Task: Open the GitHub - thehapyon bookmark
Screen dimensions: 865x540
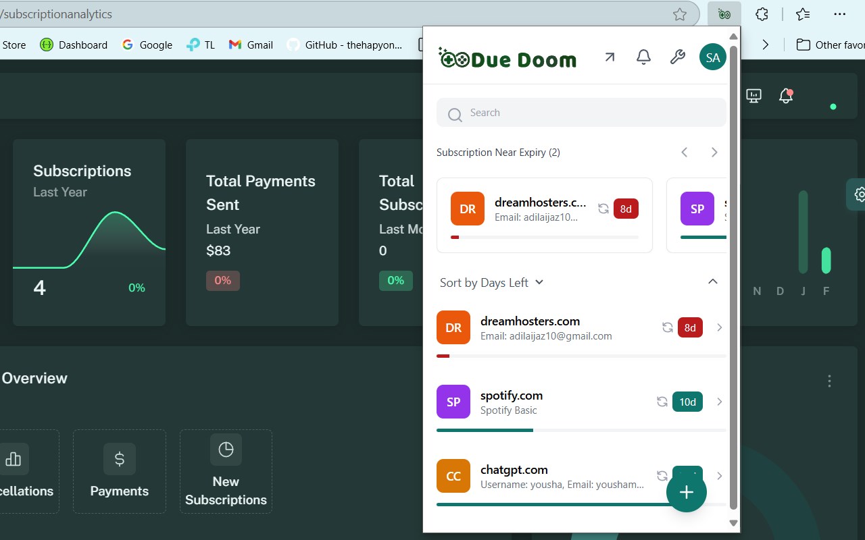Action: pos(345,45)
